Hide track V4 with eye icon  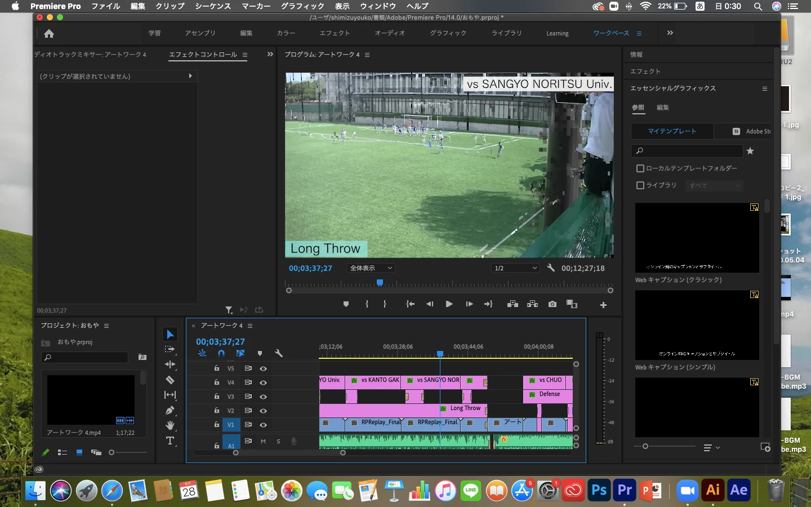263,383
